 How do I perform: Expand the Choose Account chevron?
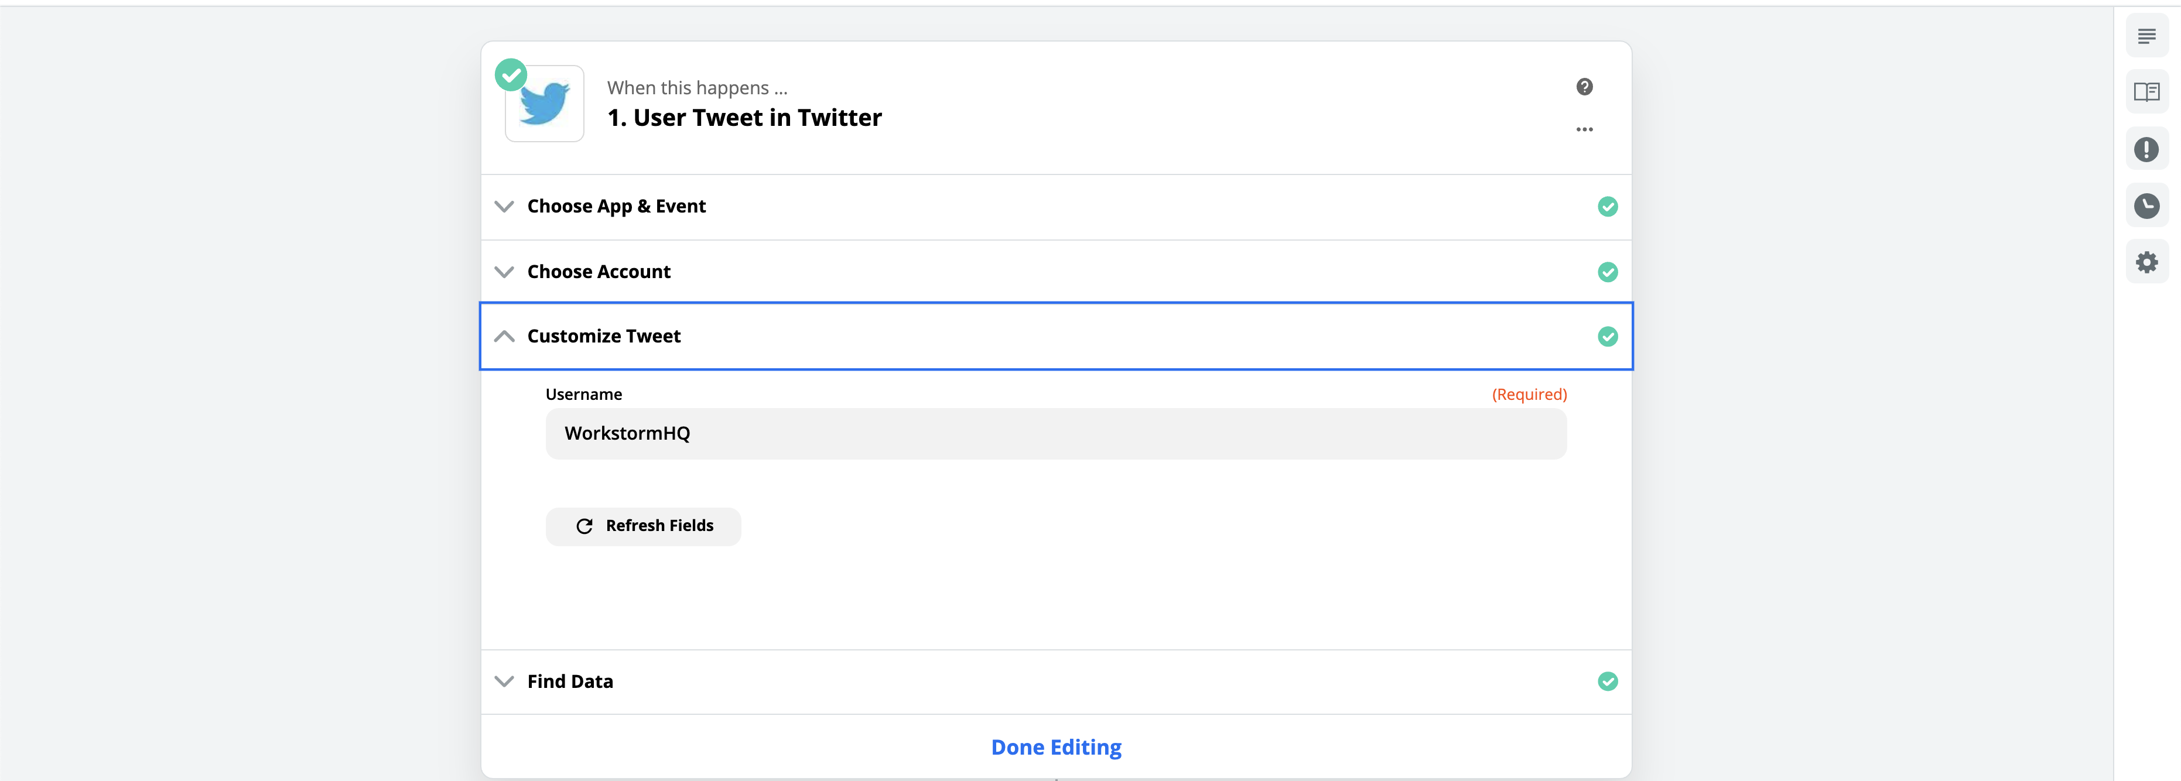[504, 272]
